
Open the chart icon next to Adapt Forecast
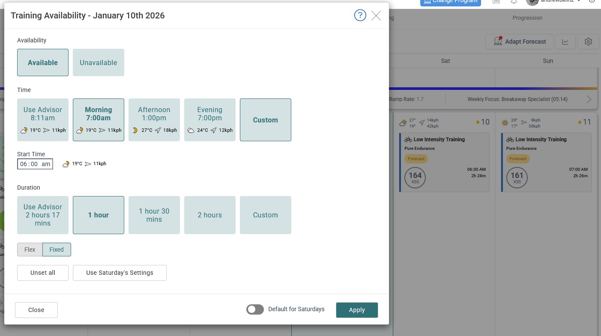click(565, 42)
